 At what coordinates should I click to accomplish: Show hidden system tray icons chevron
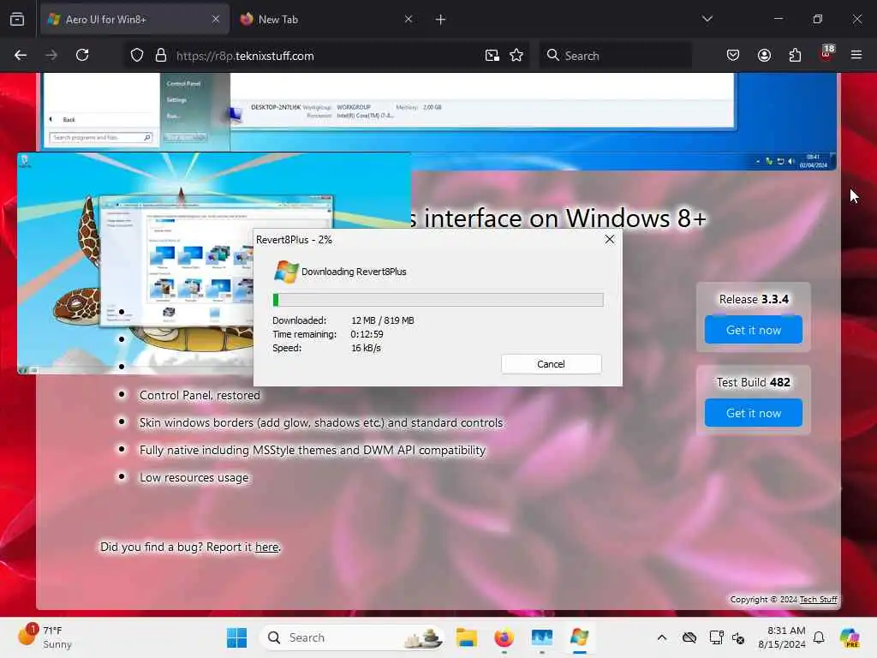pos(662,637)
